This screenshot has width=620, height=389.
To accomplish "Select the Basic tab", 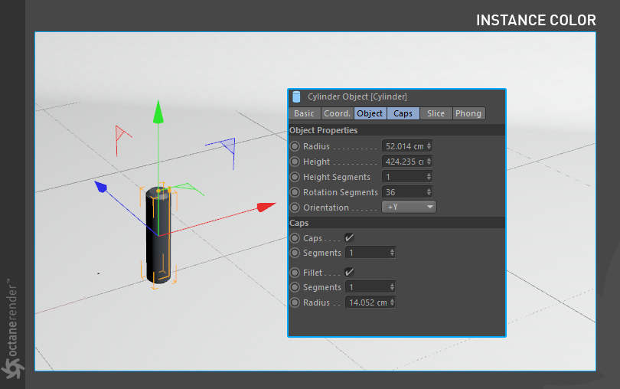I will 304,113.
